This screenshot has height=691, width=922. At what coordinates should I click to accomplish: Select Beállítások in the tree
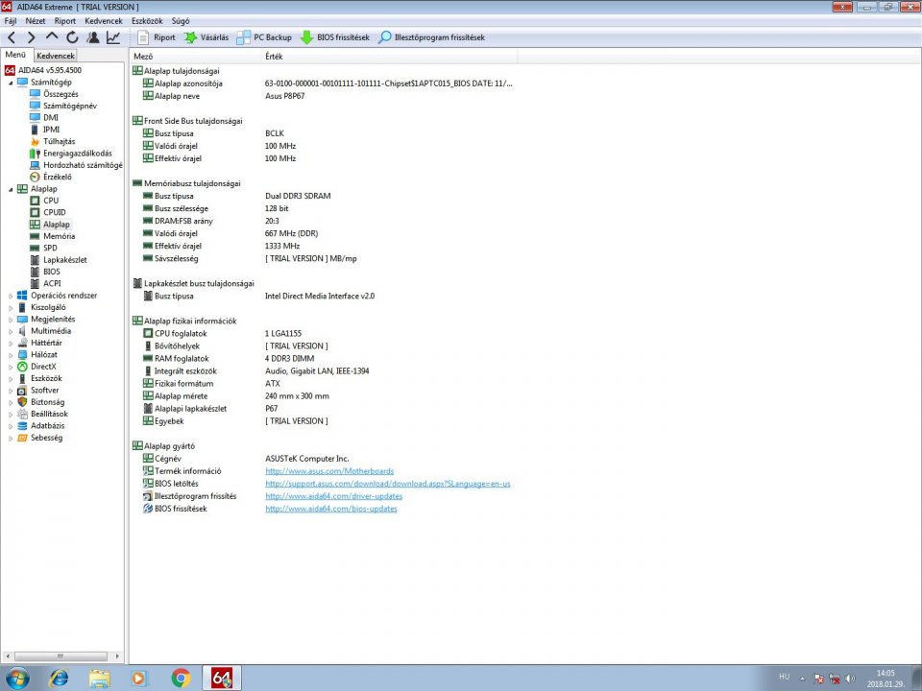pos(43,415)
